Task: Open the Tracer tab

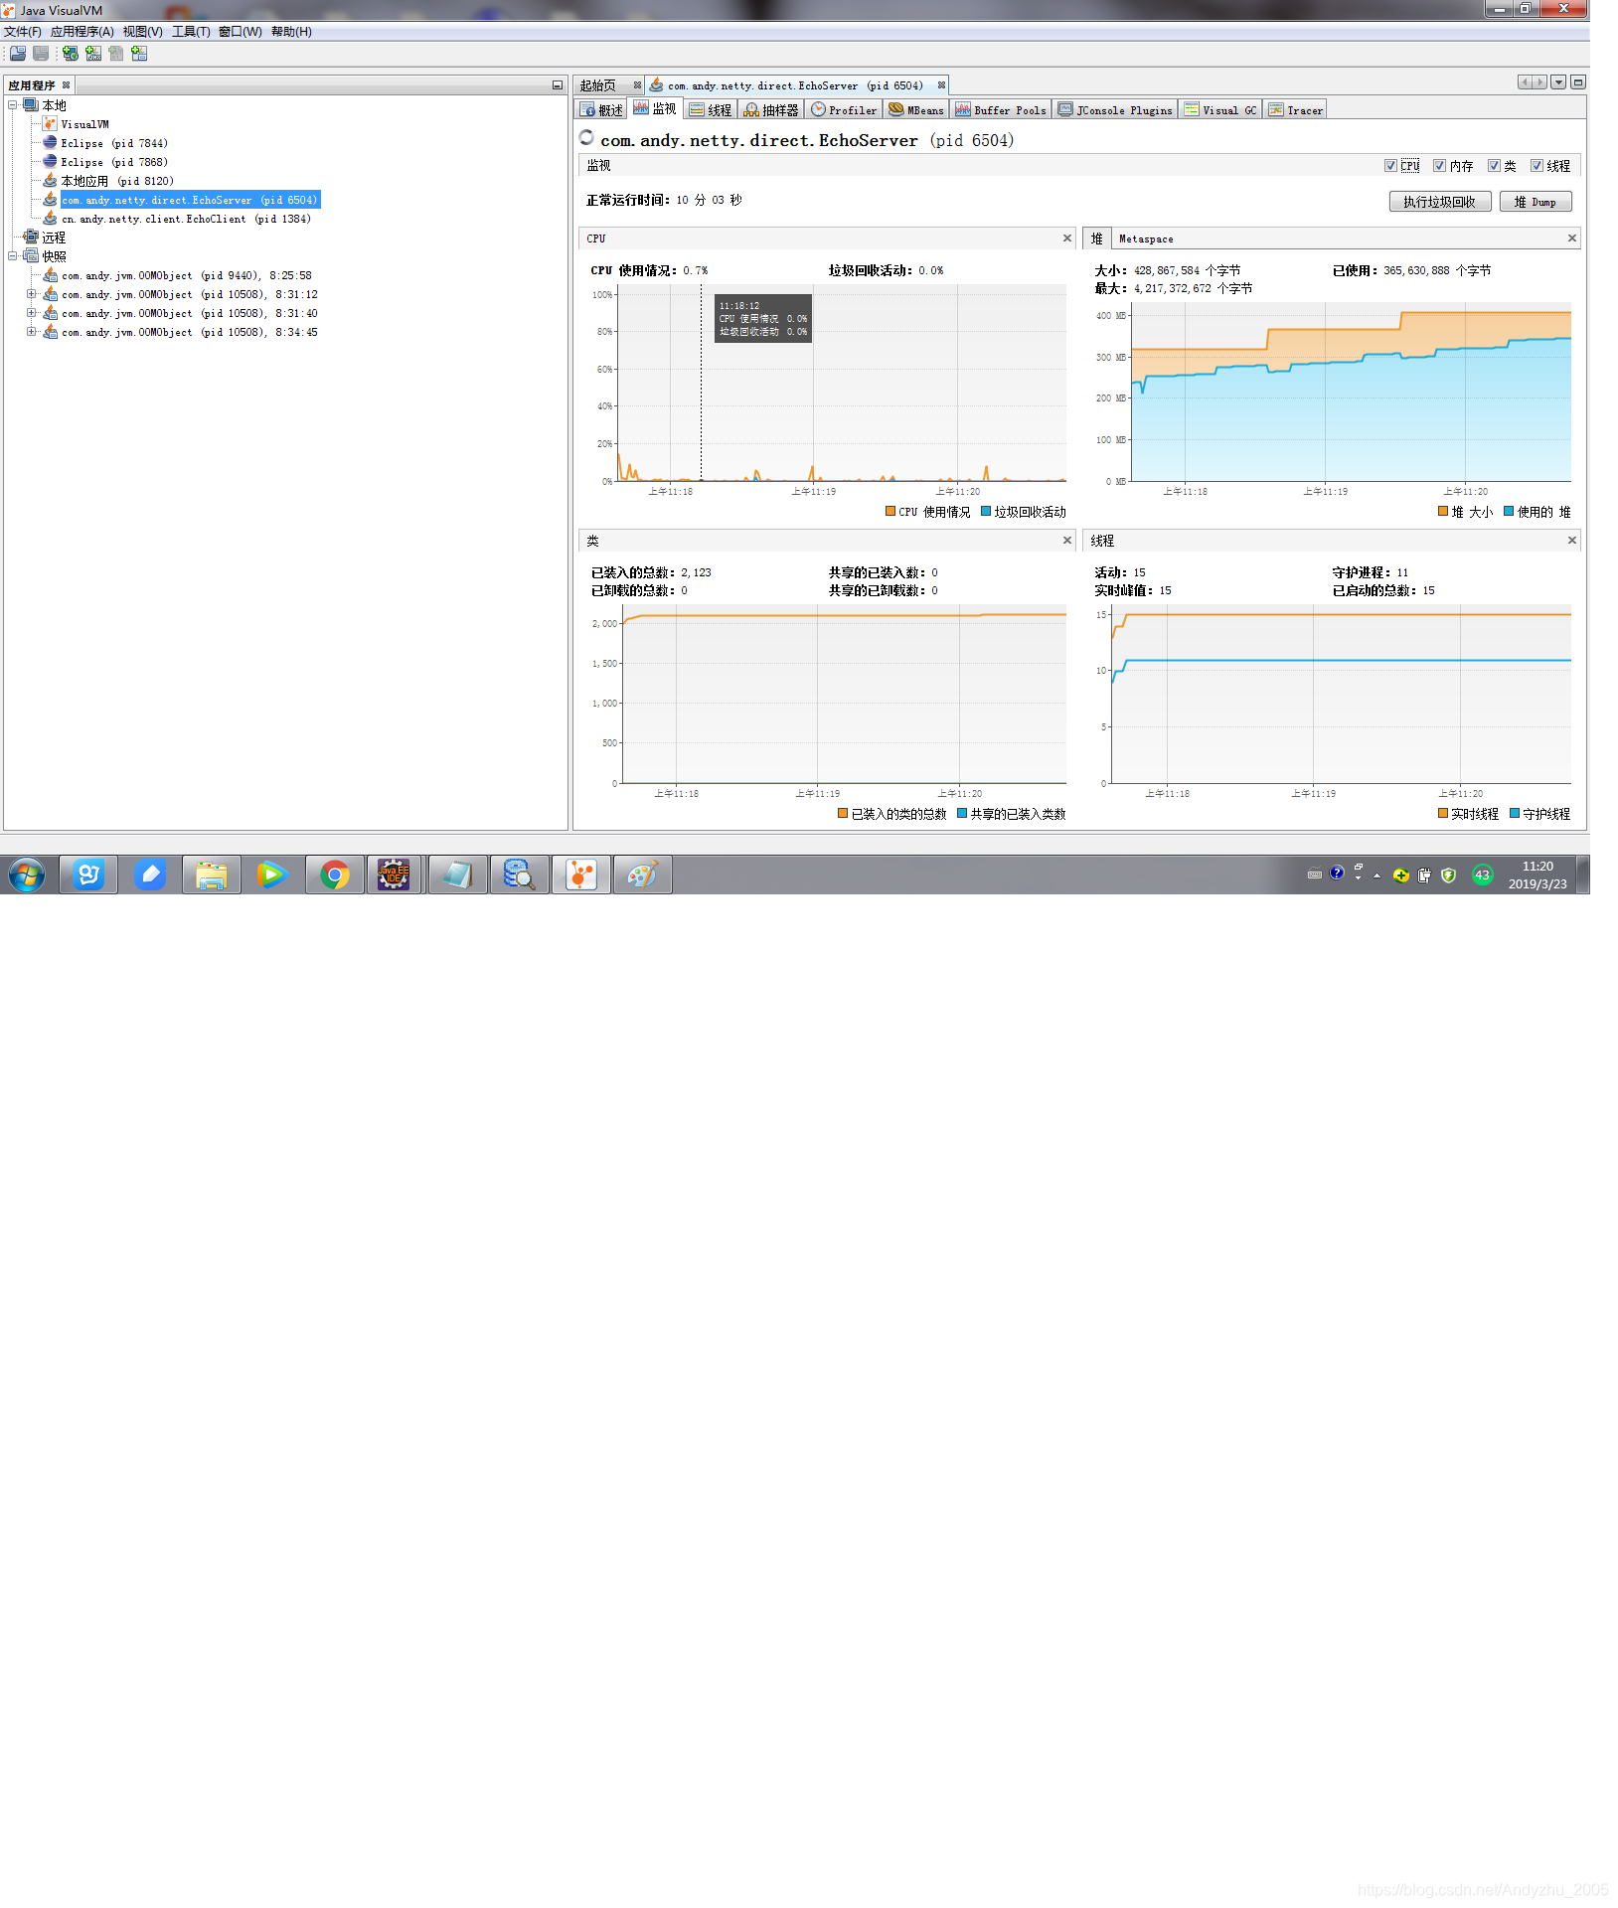Action: pos(1296,110)
